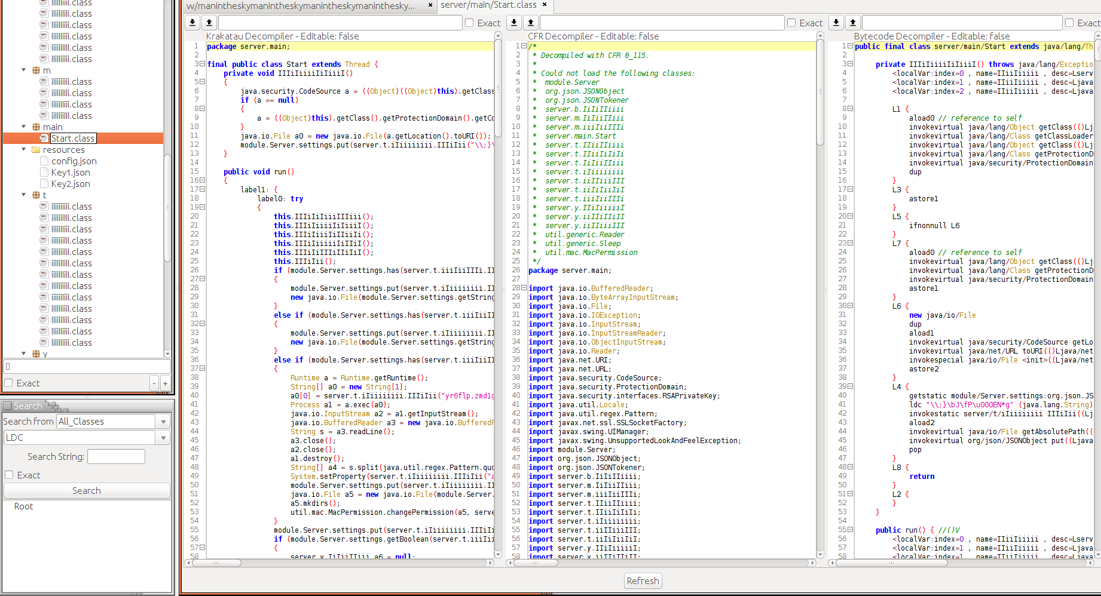Click the resources folder icon
Image resolution: width=1101 pixels, height=596 pixels.
click(36, 150)
